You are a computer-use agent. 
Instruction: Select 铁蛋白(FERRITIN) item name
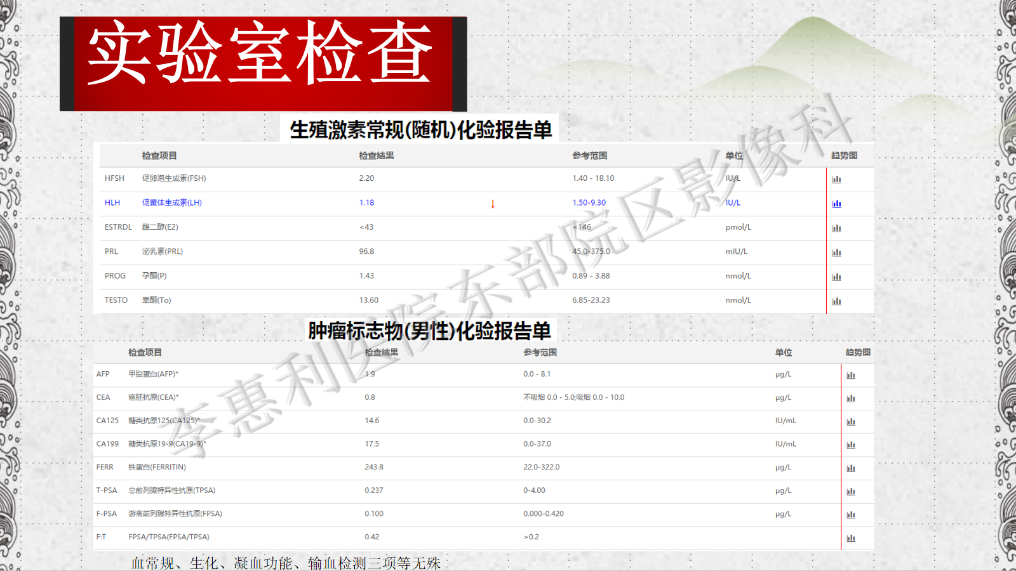pyautogui.click(x=157, y=467)
